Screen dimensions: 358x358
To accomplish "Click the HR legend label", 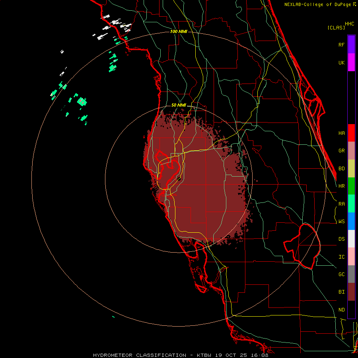I will tap(341, 186).
